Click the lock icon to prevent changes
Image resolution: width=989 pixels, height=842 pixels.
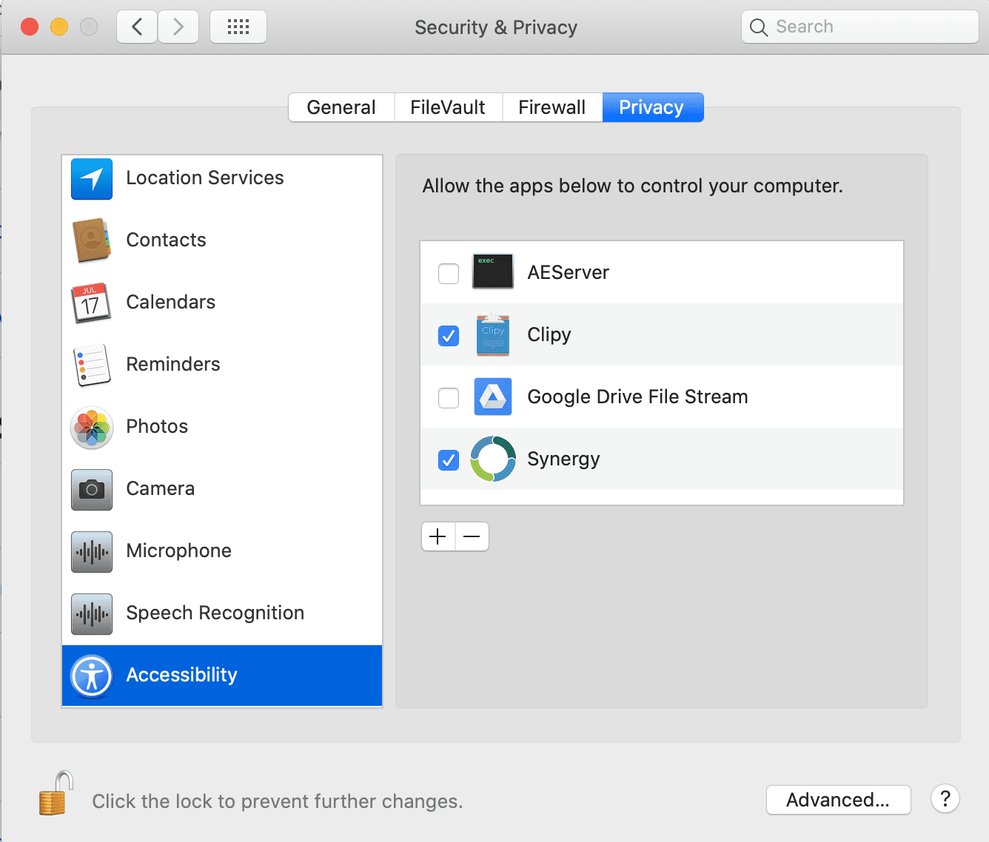56,794
